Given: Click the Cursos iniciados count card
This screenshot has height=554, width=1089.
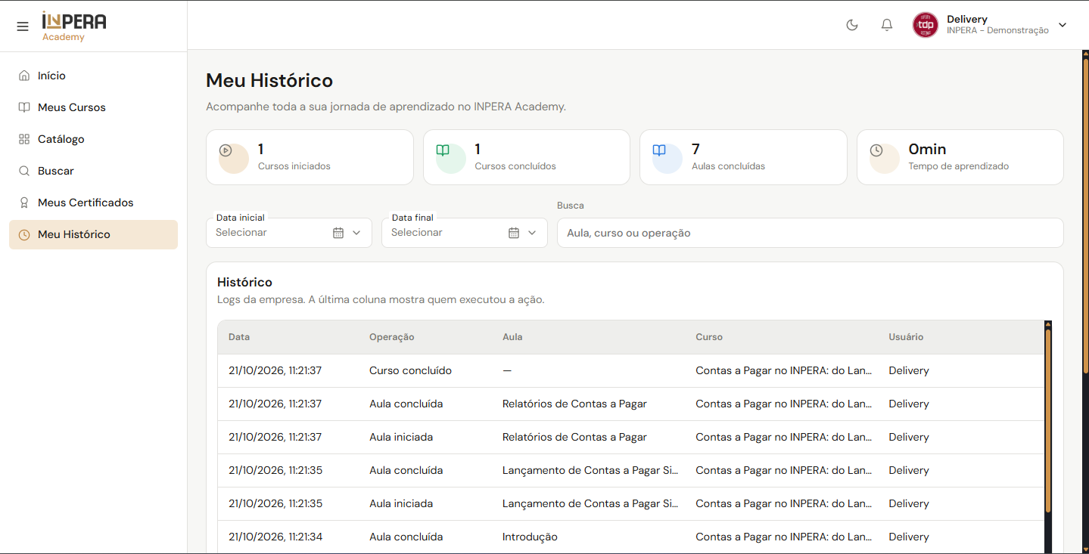Looking at the screenshot, I should [x=310, y=157].
